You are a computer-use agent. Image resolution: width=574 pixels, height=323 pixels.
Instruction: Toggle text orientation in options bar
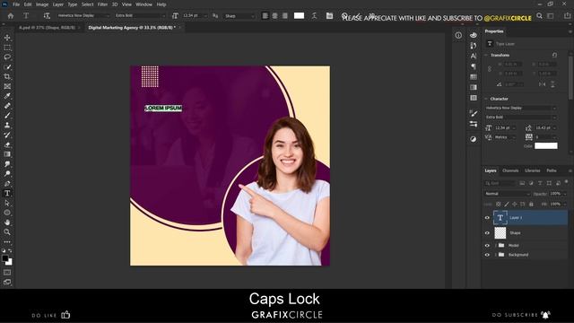(x=47, y=16)
